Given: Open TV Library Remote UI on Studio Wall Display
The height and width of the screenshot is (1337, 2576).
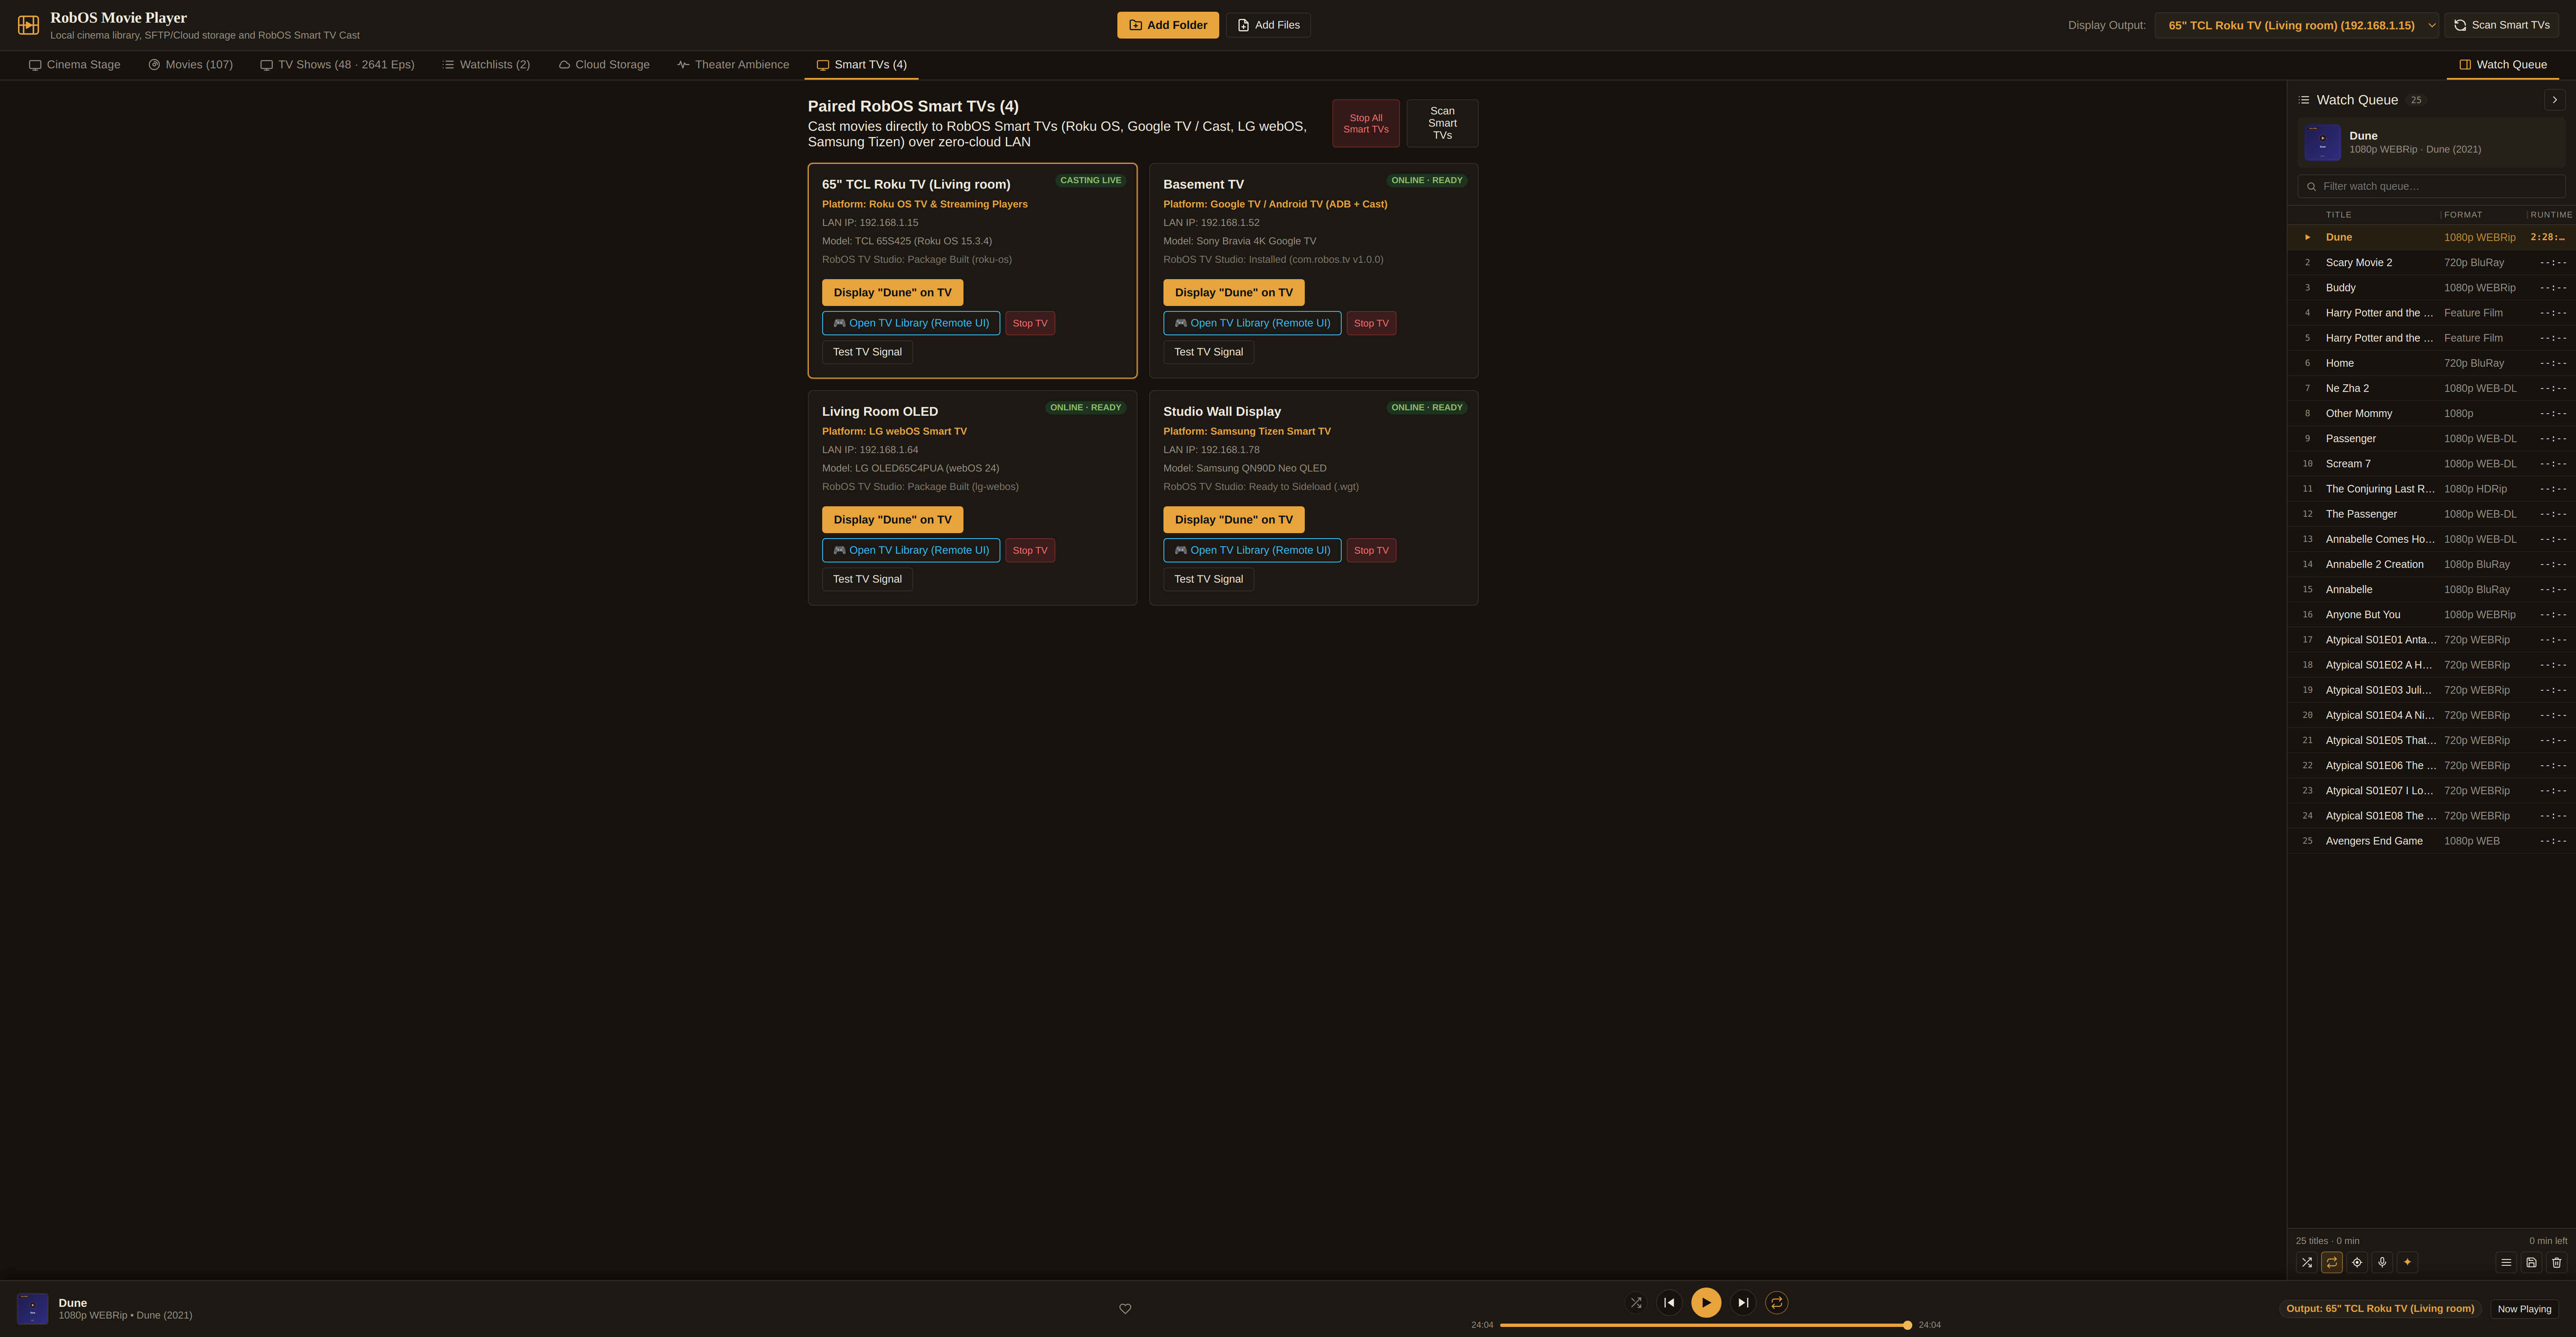Looking at the screenshot, I should tap(1252, 550).
